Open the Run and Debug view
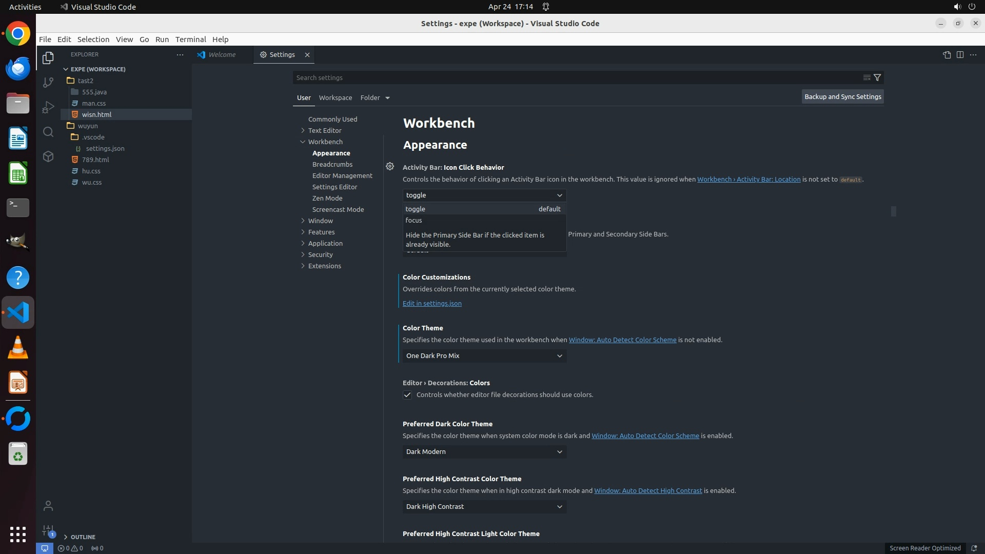Image resolution: width=985 pixels, height=554 pixels. click(x=48, y=107)
